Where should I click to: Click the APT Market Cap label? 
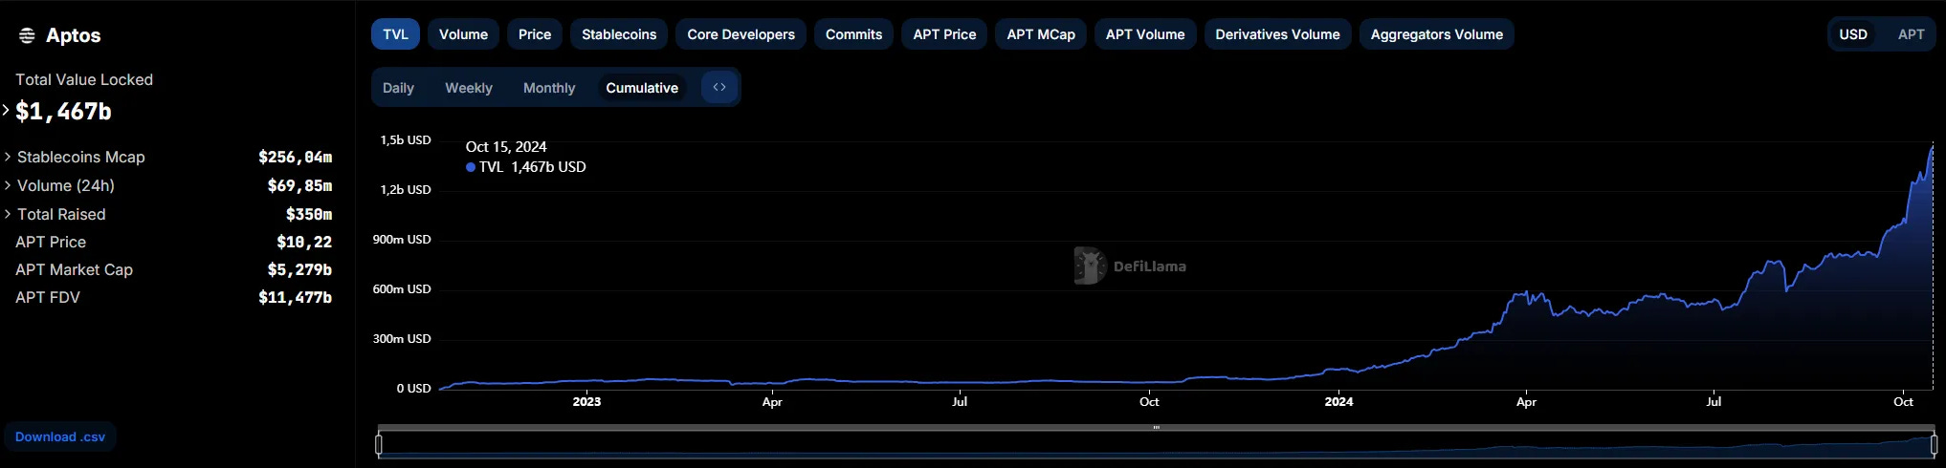pyautogui.click(x=74, y=269)
